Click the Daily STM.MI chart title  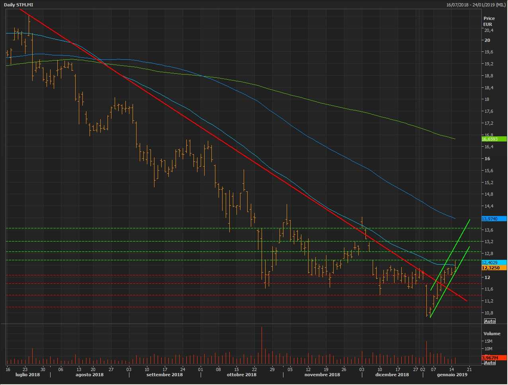[19, 5]
